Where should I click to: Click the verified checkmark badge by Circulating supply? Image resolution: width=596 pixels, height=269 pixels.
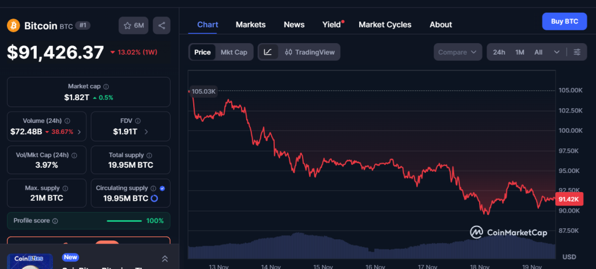[x=162, y=188]
